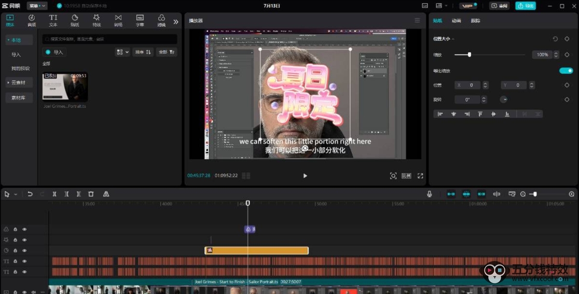Zoom out timeline with minus icon
Viewport: 579px width, 294px height.
523,194
